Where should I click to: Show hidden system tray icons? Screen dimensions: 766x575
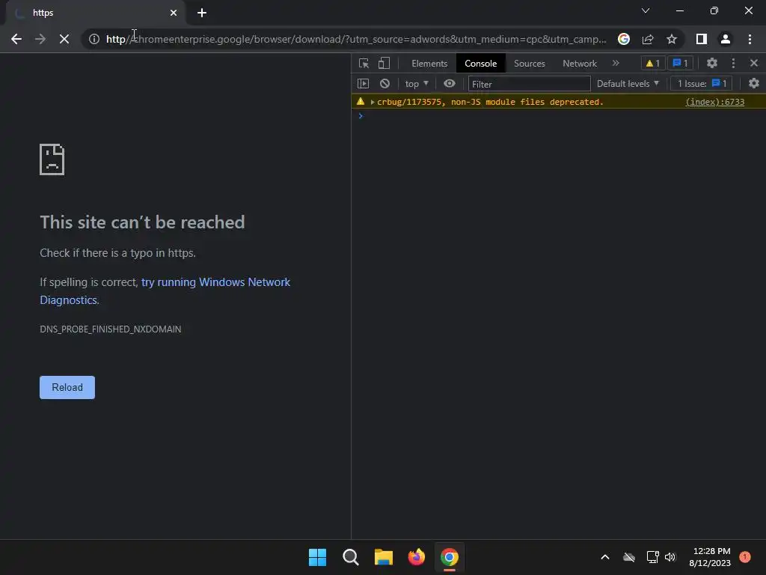[x=604, y=557]
